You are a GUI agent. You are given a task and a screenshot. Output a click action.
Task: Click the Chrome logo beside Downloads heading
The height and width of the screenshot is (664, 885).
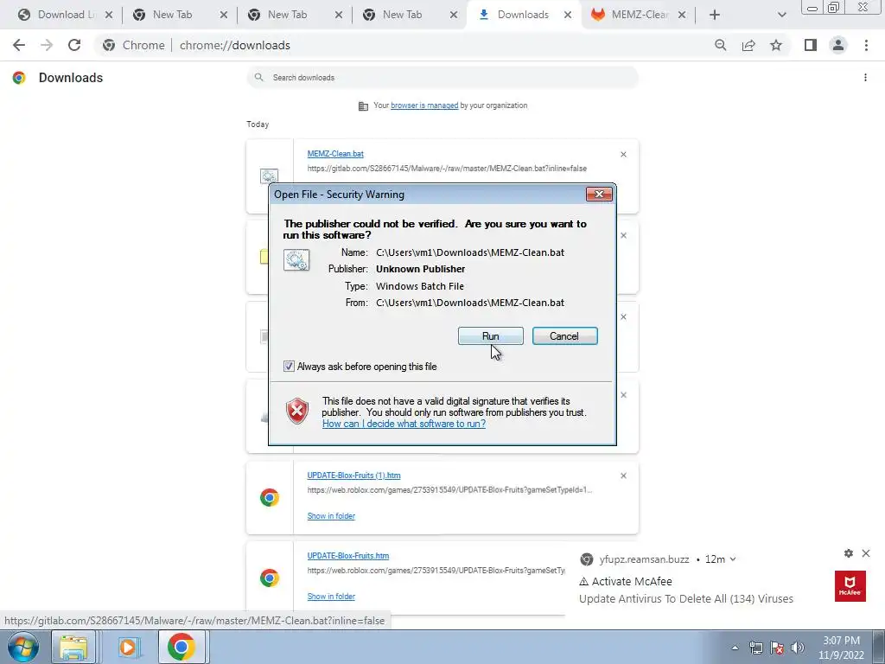click(19, 78)
